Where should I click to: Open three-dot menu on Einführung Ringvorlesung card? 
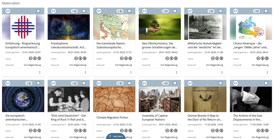click(x=40, y=72)
